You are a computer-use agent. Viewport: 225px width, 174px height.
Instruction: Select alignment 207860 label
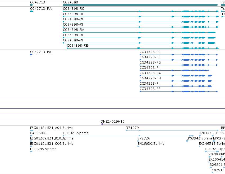click(x=215, y=154)
